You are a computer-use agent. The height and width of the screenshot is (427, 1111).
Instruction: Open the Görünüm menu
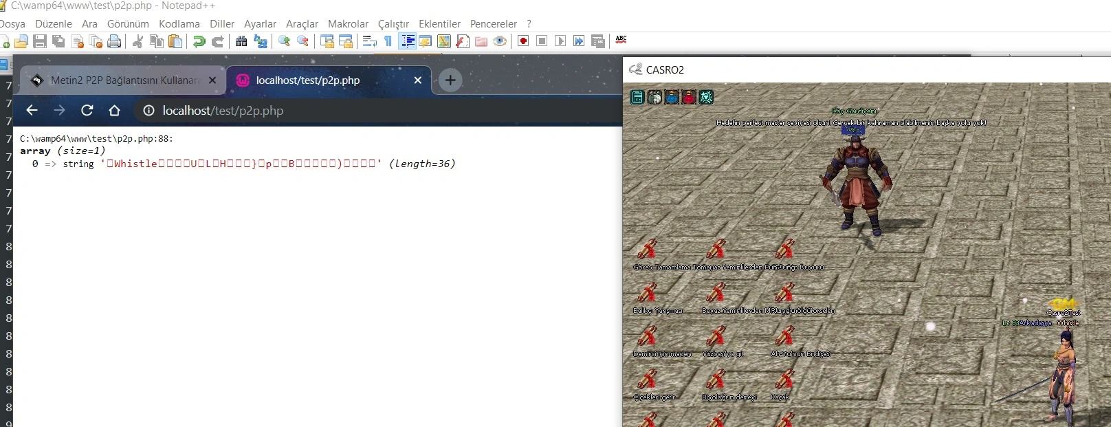(128, 23)
